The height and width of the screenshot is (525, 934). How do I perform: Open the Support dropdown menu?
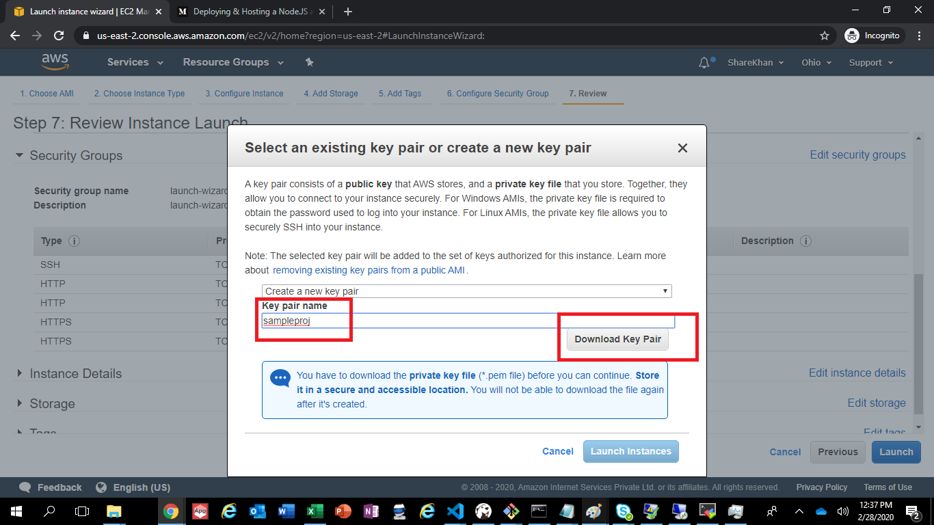(x=870, y=62)
